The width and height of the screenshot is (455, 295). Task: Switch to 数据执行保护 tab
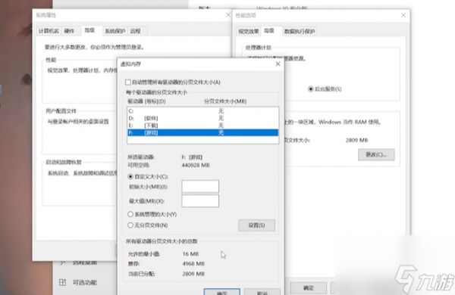pyautogui.click(x=300, y=31)
